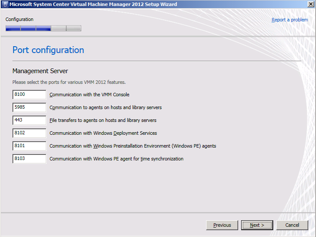Click the Windows Preinstallation Environment agents label
316x237 pixels.
coord(133,146)
